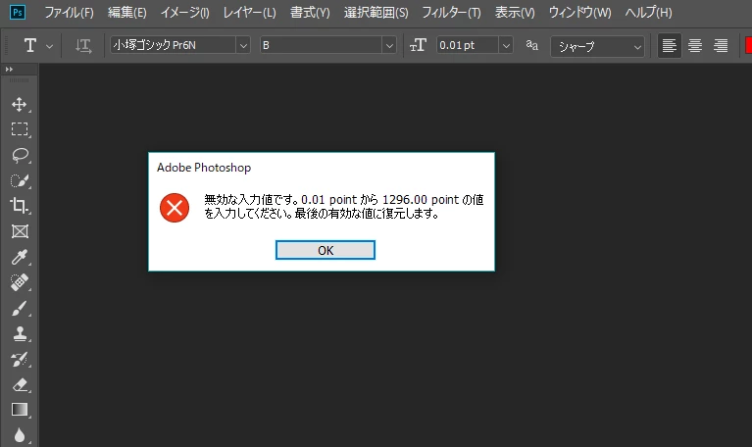This screenshot has height=447, width=752.
Task: Click the Photoshop Ps logo icon
Action: (18, 12)
